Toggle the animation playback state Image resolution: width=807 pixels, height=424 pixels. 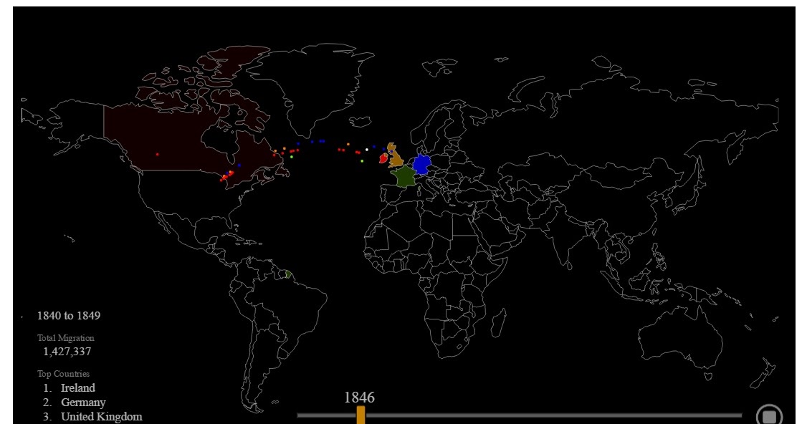coord(768,414)
